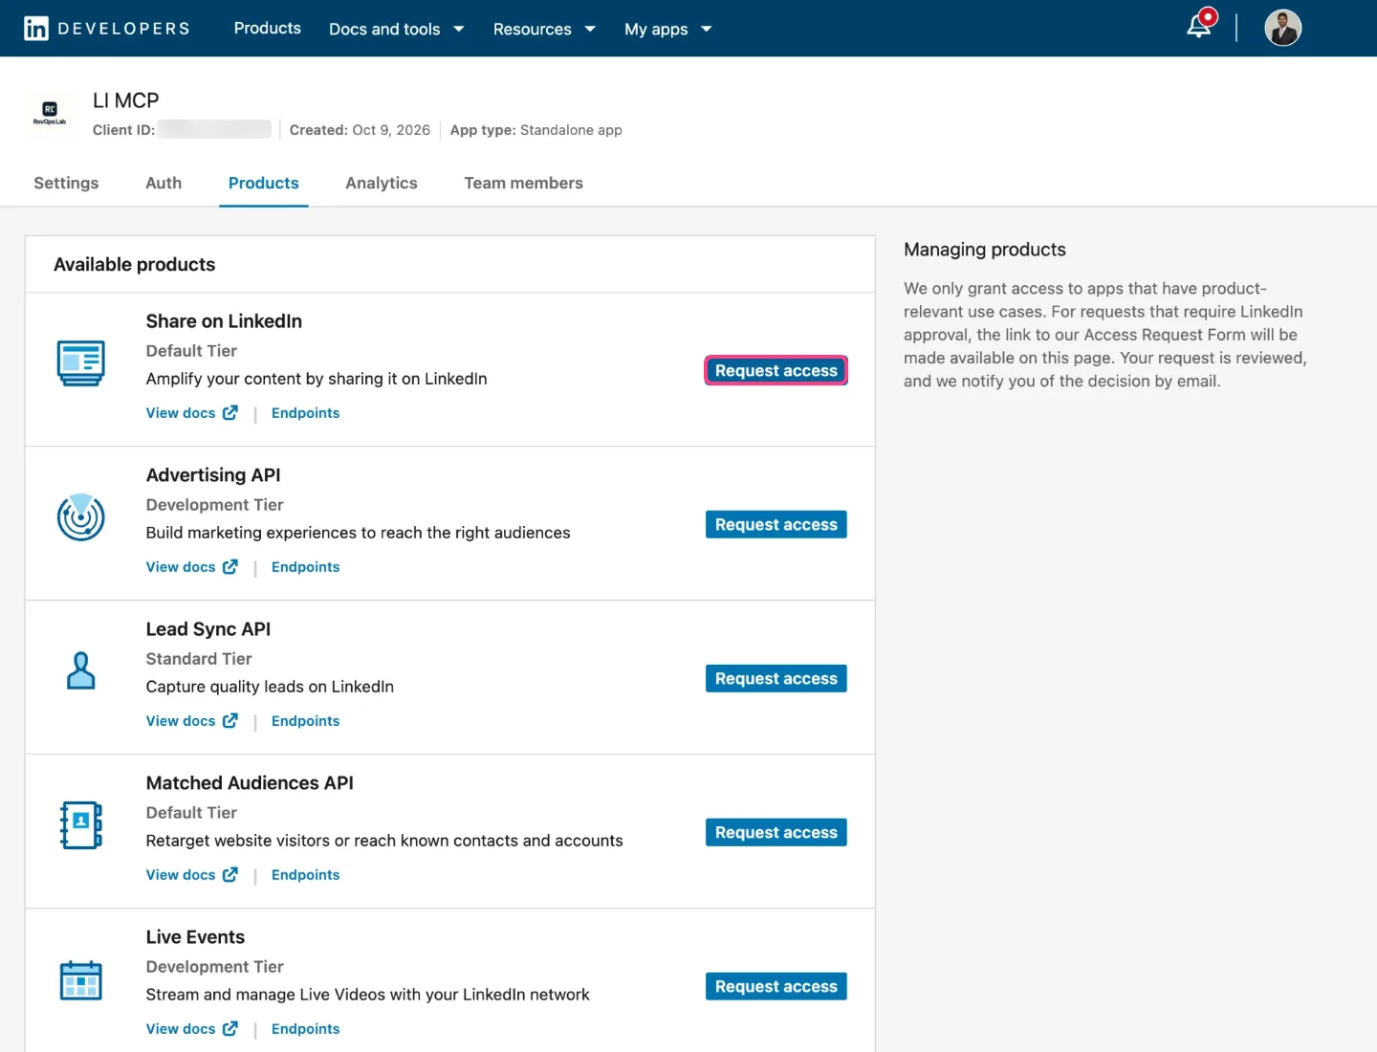Open View docs for Advertising API
Viewport: 1377px width, 1052px height.
[181, 567]
